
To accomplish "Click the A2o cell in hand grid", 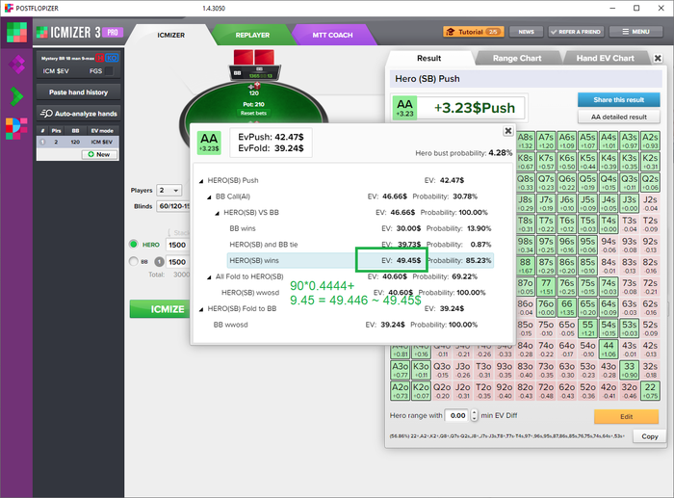I will [400, 390].
